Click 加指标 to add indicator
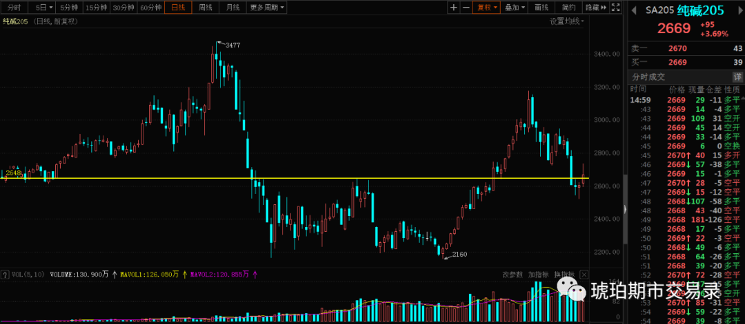This screenshot has height=324, width=745. tap(538, 274)
